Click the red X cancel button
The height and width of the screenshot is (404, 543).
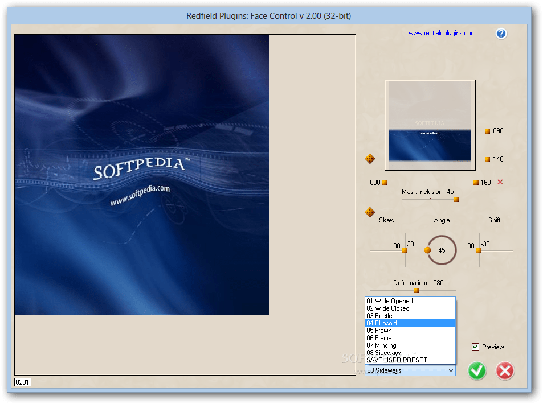[x=505, y=371]
